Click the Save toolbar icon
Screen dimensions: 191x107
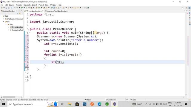point(6,8)
